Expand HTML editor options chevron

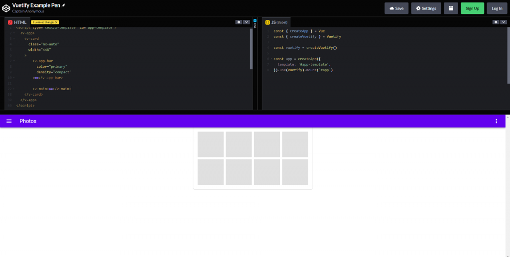(246, 22)
